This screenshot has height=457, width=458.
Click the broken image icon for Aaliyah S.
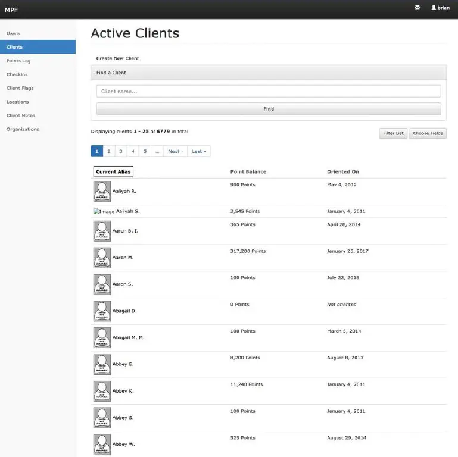coord(104,212)
